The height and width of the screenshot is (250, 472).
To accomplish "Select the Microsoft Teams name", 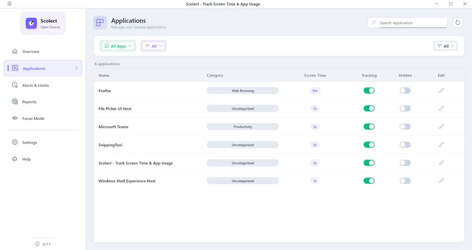I will tap(114, 127).
